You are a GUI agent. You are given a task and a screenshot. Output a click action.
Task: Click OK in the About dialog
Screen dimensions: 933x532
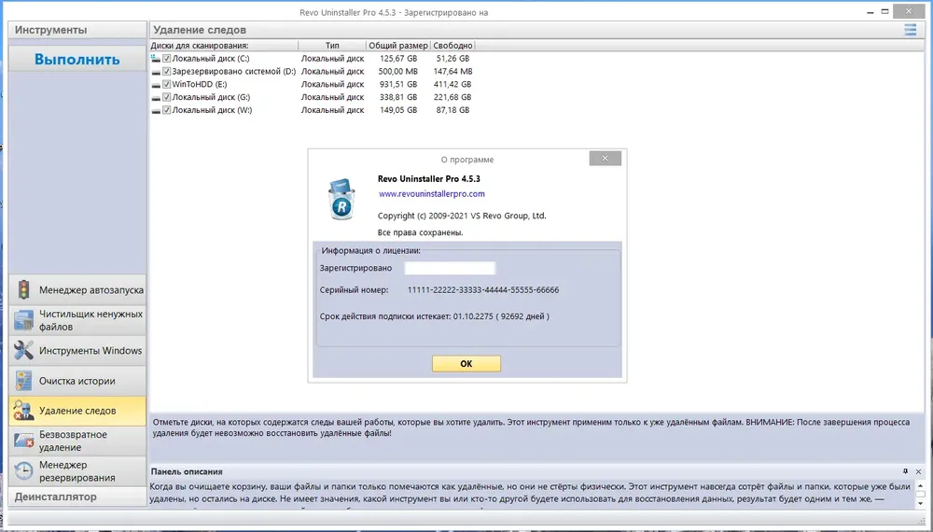click(x=466, y=364)
